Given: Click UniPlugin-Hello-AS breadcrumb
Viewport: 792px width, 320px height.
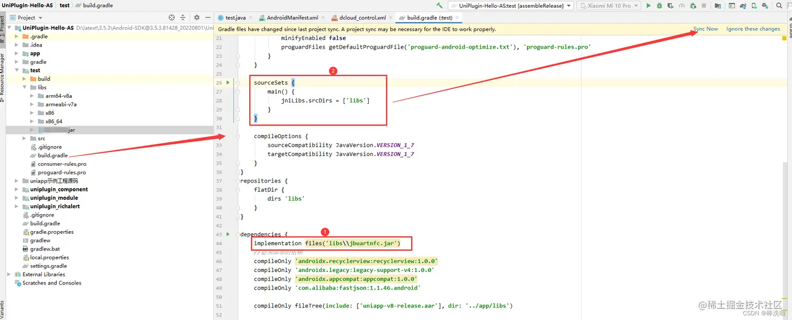Looking at the screenshot, I should click(27, 5).
